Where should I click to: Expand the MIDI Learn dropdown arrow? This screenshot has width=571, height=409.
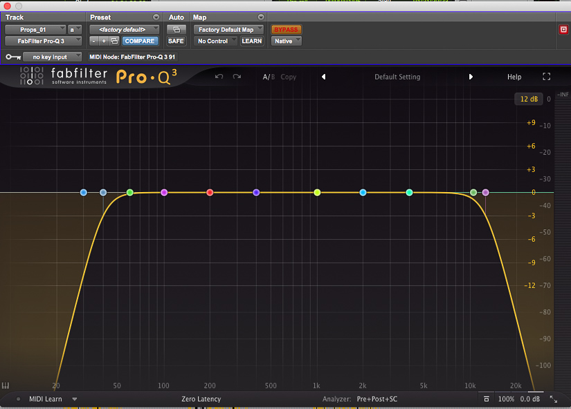[x=74, y=399]
